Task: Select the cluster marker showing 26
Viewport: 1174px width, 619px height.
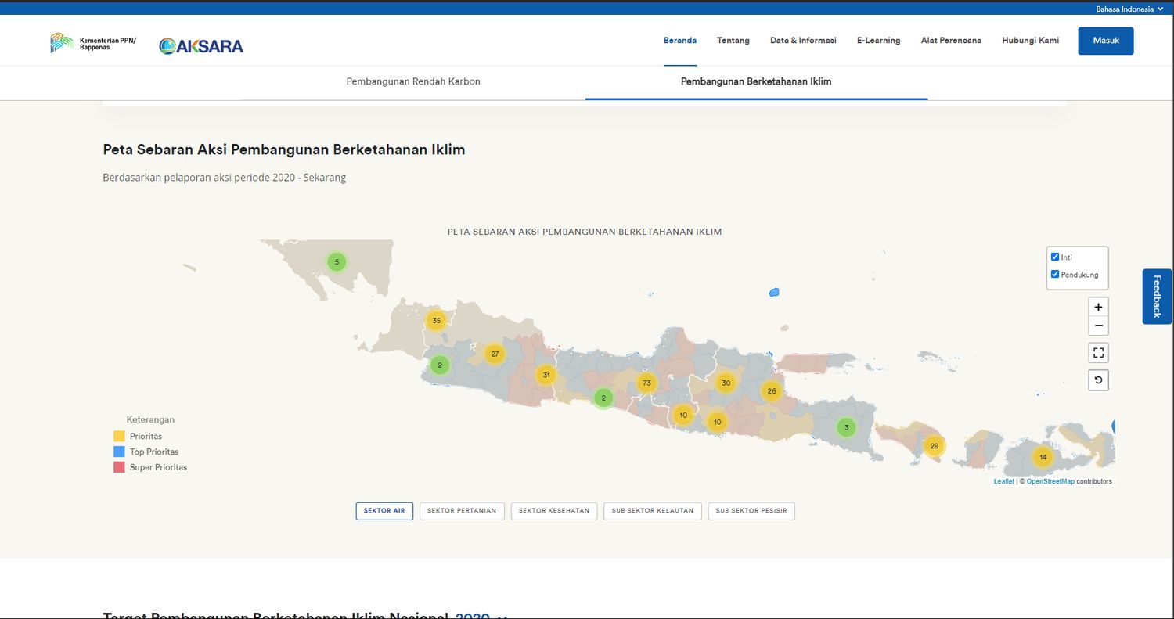Action: click(772, 390)
